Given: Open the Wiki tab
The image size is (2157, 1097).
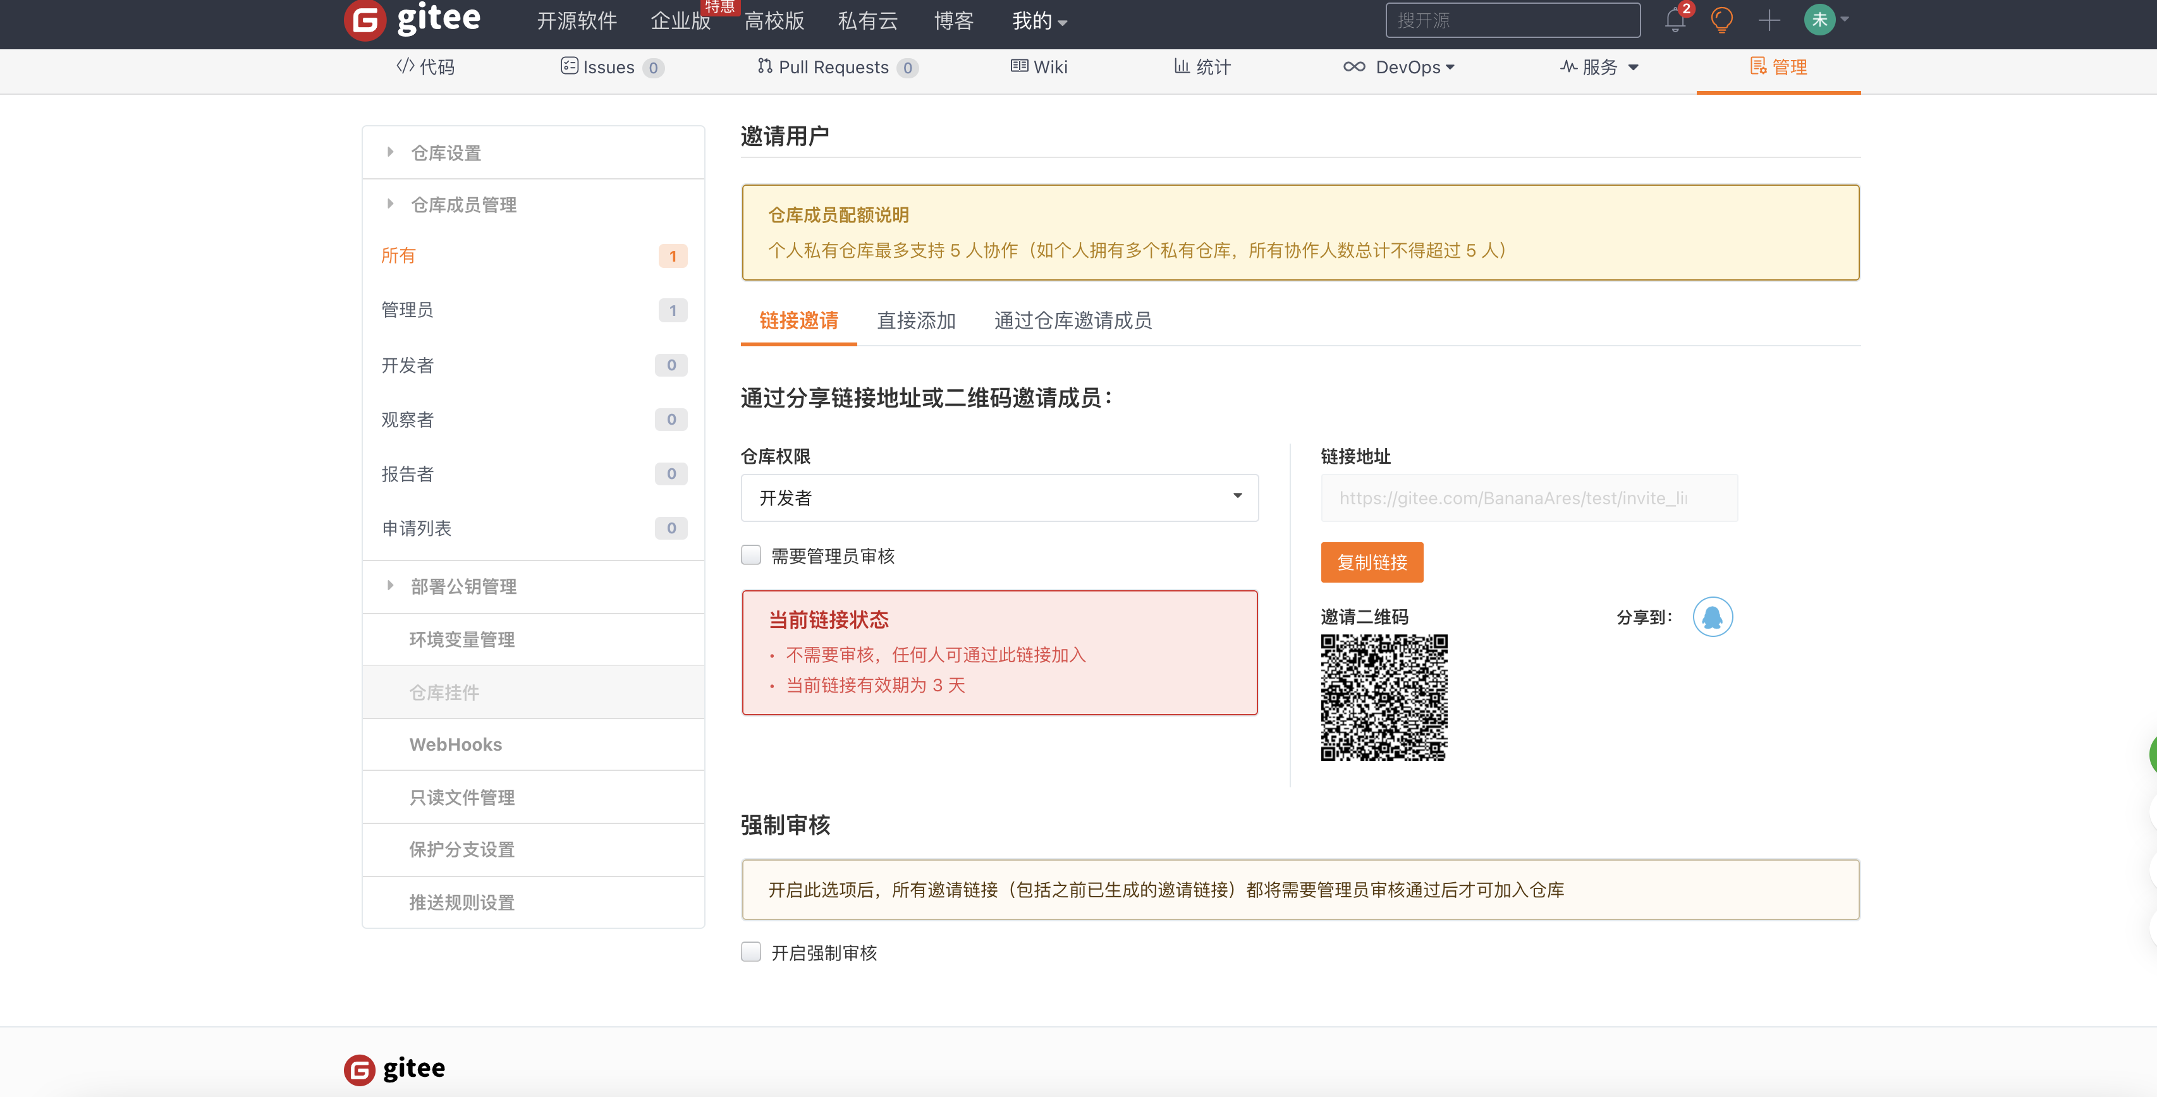Looking at the screenshot, I should tap(1039, 67).
